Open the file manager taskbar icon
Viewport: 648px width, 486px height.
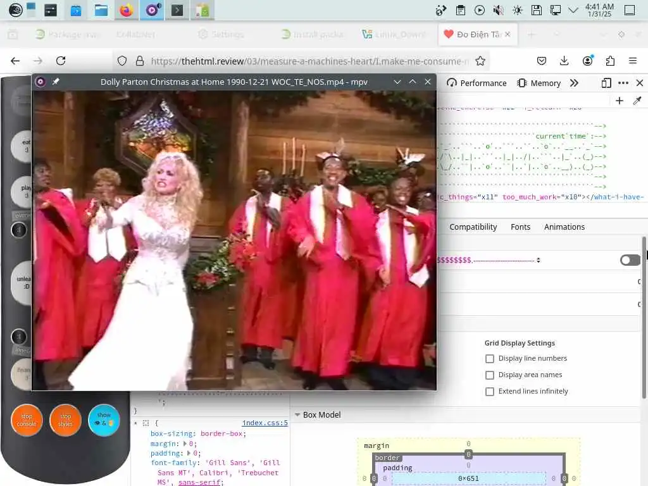pos(101,10)
